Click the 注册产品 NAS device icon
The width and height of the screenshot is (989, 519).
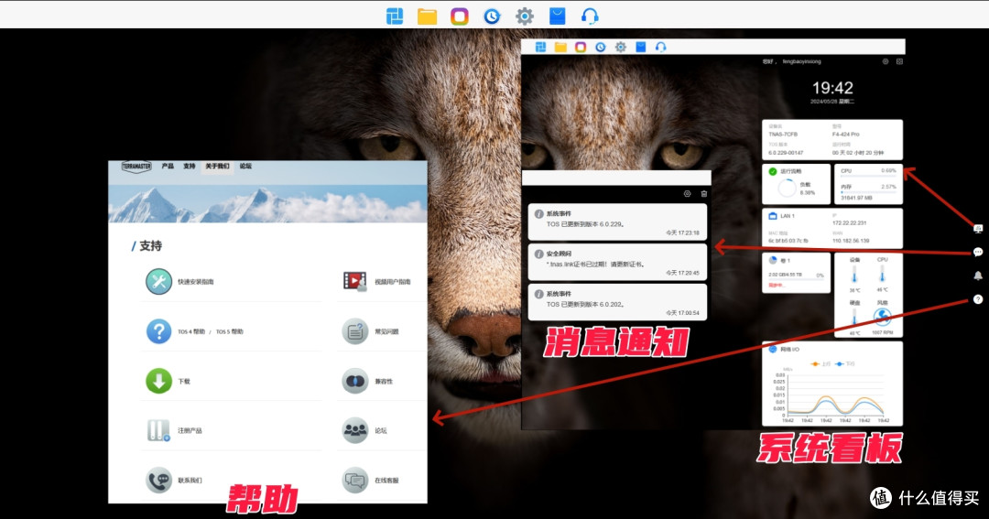pyautogui.click(x=159, y=430)
